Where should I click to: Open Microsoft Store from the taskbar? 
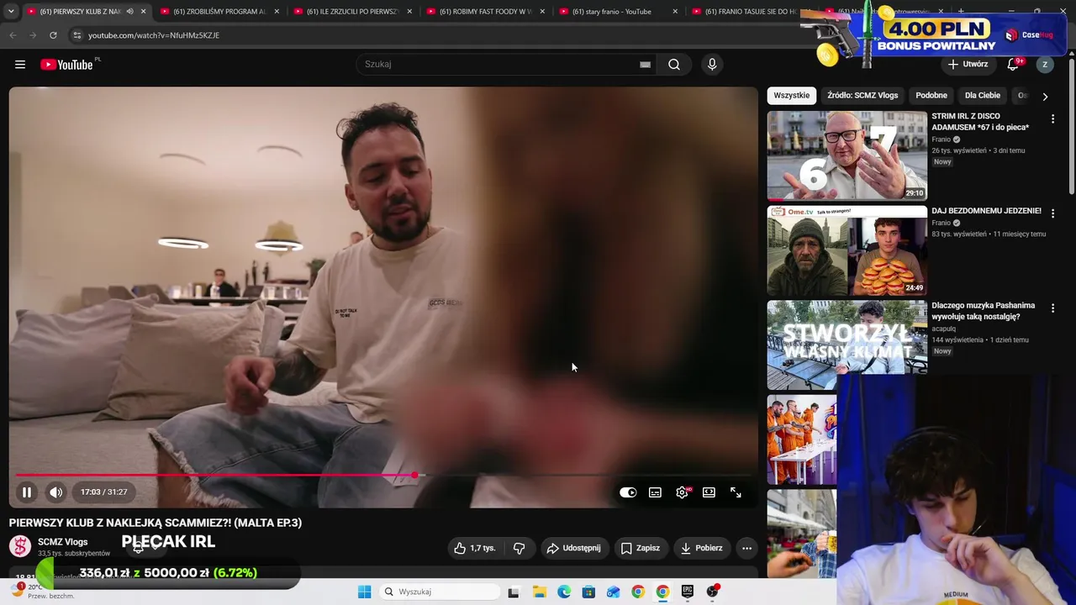588,592
